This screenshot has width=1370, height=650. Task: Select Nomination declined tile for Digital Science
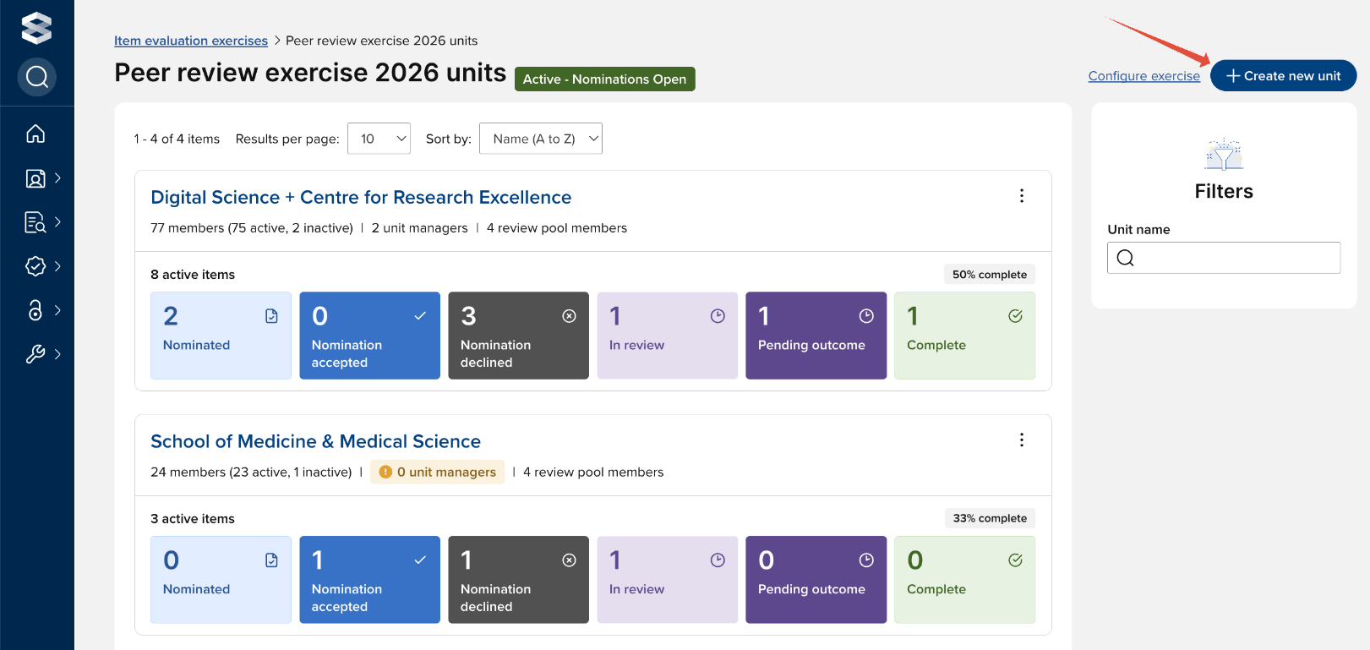(x=518, y=336)
